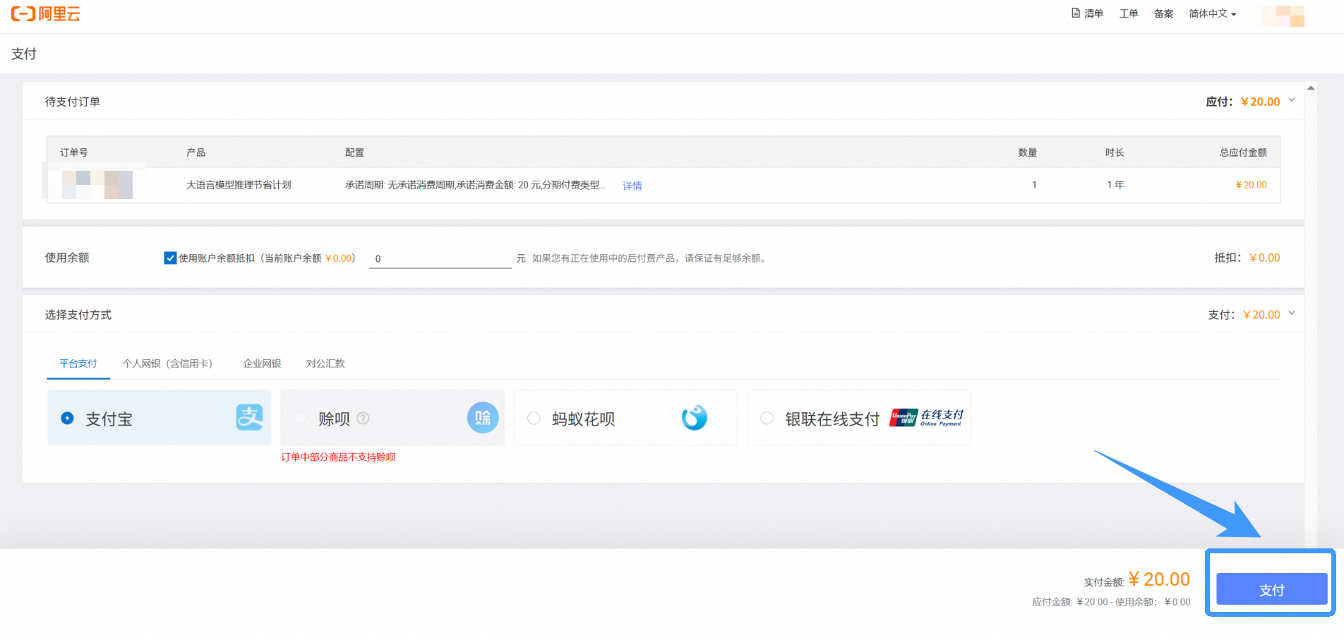Screen dimensions: 1344x638
Task: Click the 赊呗 round logo icon
Action: click(483, 418)
